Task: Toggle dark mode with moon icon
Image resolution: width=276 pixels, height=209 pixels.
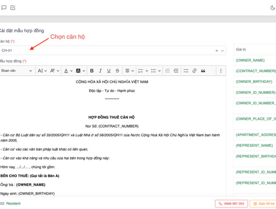Action: tap(273, 7)
